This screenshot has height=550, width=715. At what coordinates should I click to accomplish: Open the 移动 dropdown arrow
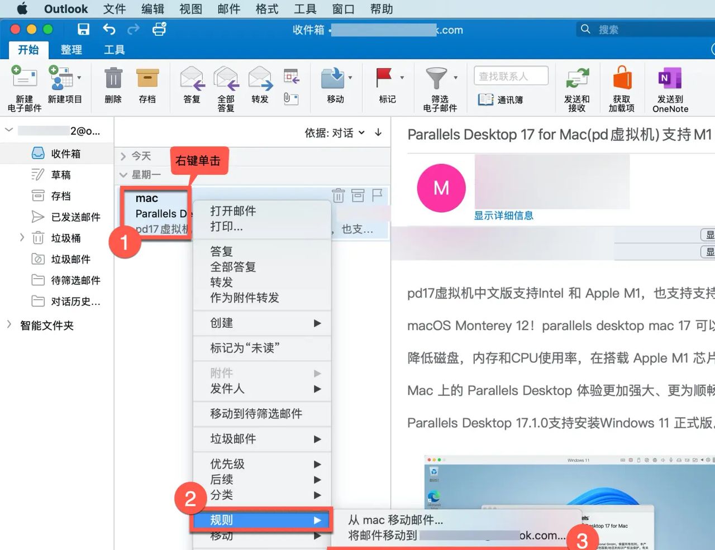[x=350, y=78]
